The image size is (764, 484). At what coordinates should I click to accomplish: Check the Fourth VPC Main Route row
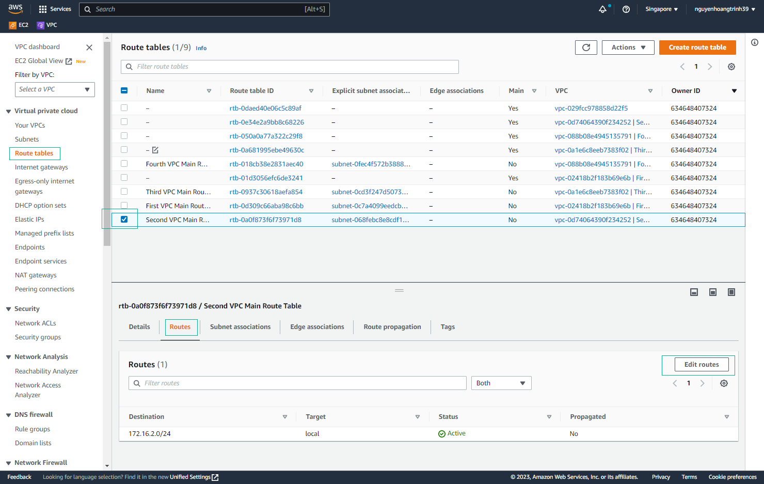(x=124, y=164)
